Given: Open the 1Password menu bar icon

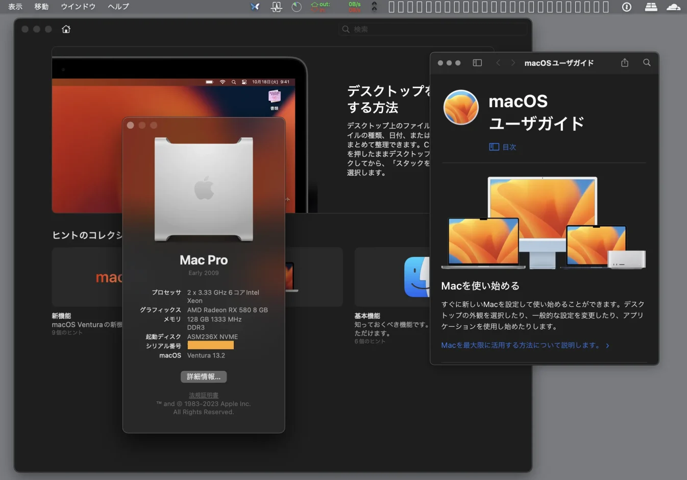Looking at the screenshot, I should tap(627, 7).
